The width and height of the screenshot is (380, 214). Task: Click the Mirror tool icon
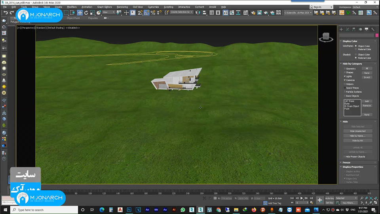coord(198,13)
